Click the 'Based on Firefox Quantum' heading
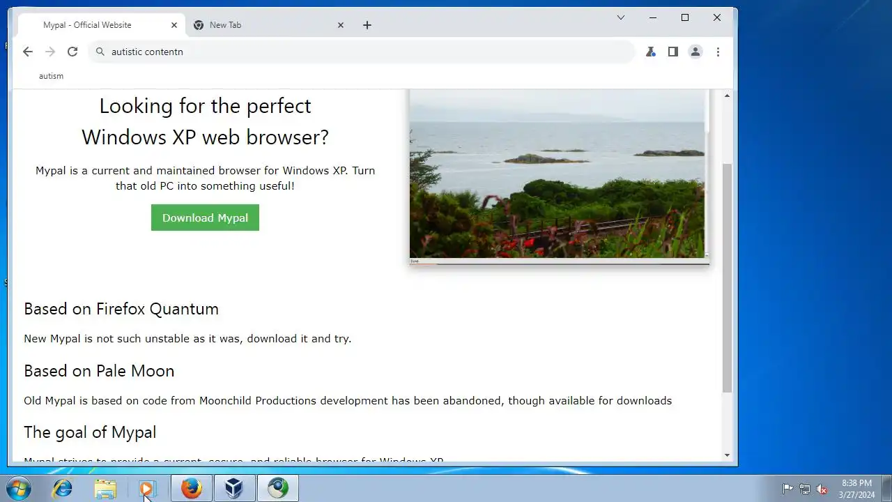Image resolution: width=892 pixels, height=502 pixels. [121, 309]
